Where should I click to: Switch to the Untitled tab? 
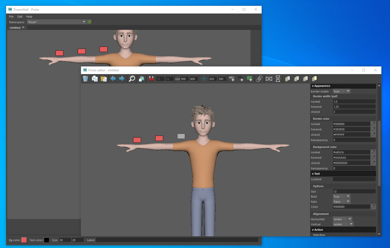pyautogui.click(x=15, y=27)
